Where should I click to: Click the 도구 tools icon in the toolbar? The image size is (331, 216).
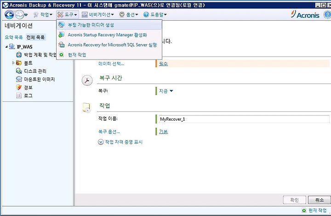60,15
